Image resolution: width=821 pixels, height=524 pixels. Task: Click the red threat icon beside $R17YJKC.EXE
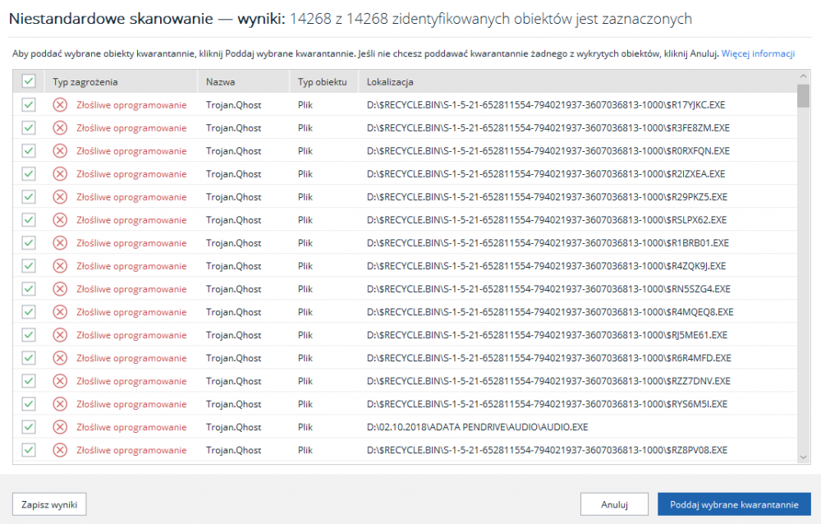click(59, 104)
